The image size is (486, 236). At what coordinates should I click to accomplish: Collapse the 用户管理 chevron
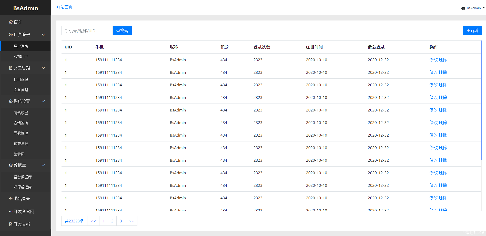43,35
